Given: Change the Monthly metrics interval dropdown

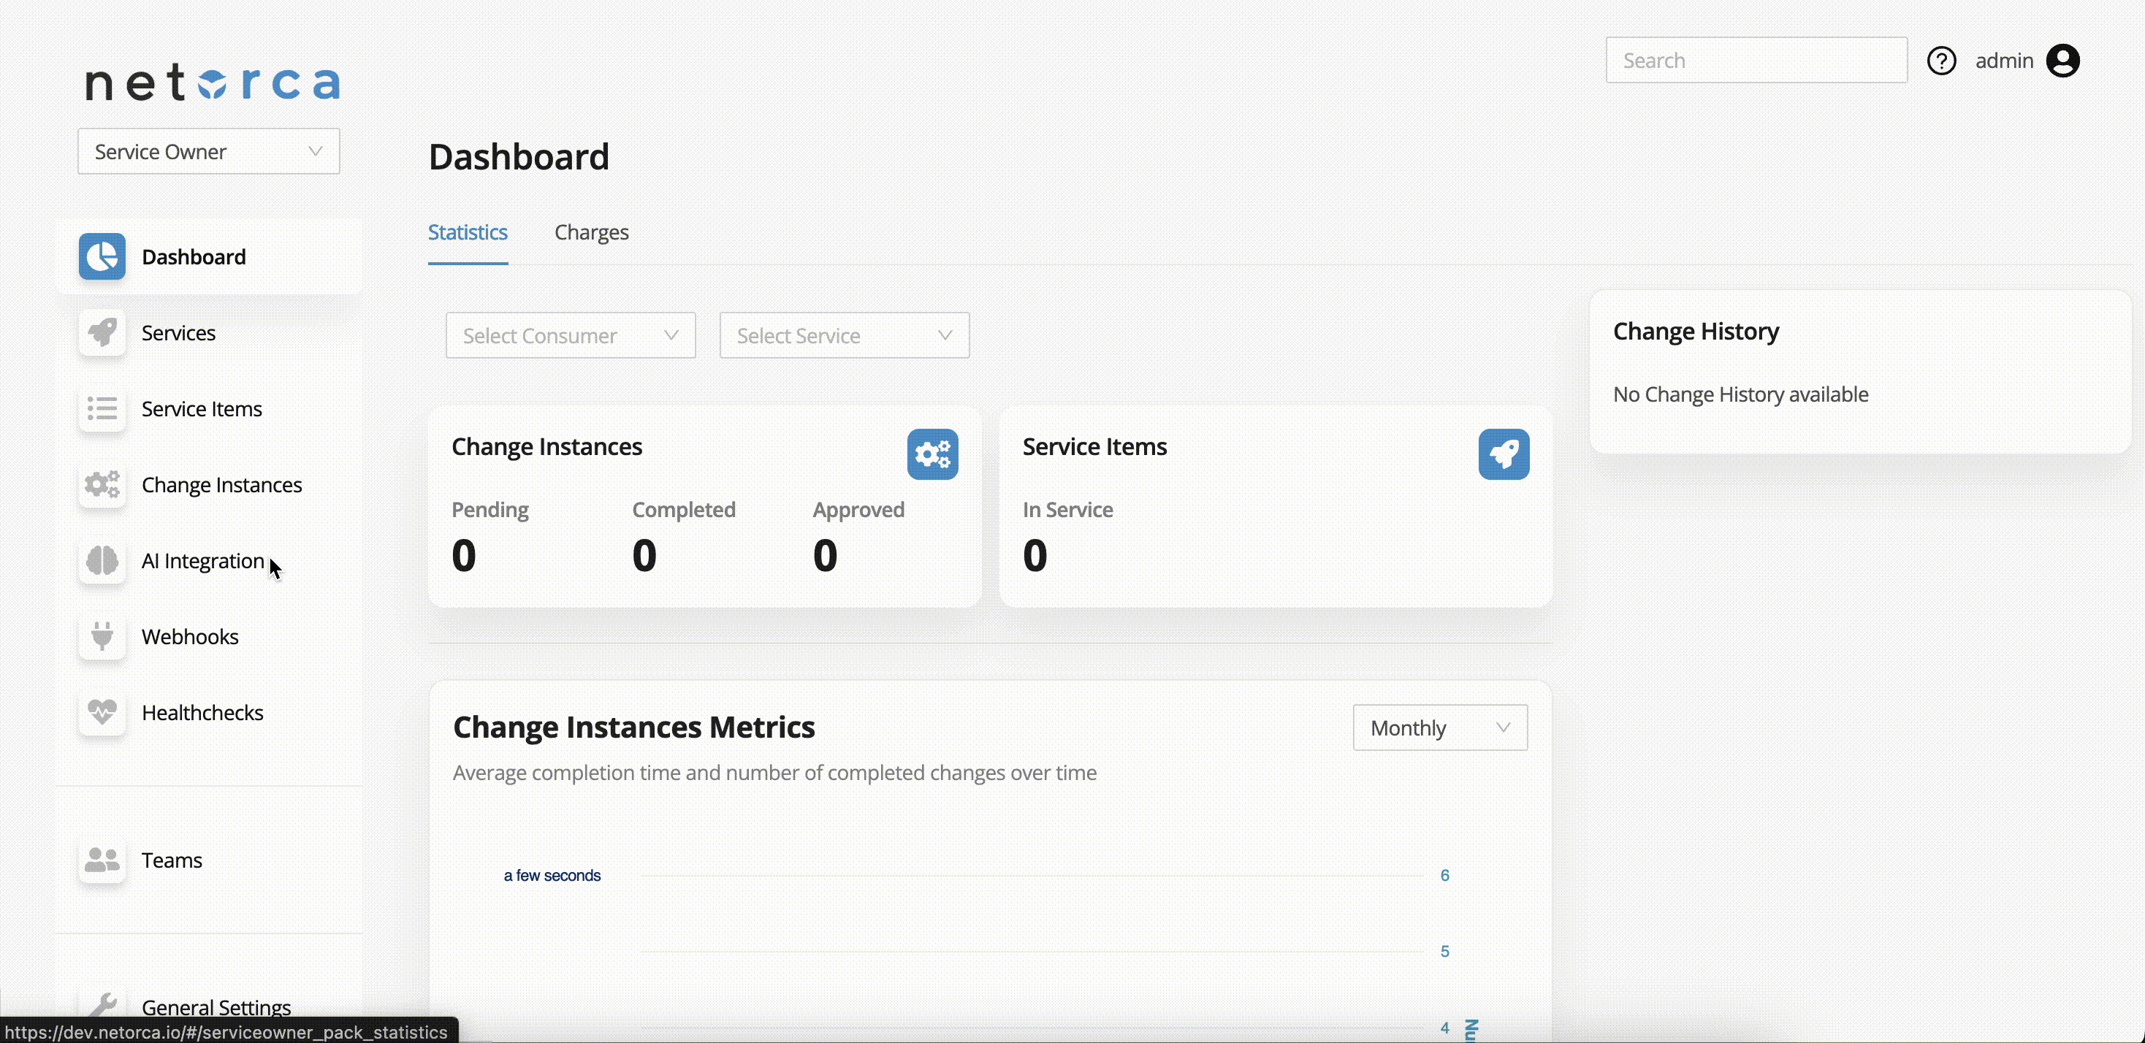Looking at the screenshot, I should [x=1440, y=727].
